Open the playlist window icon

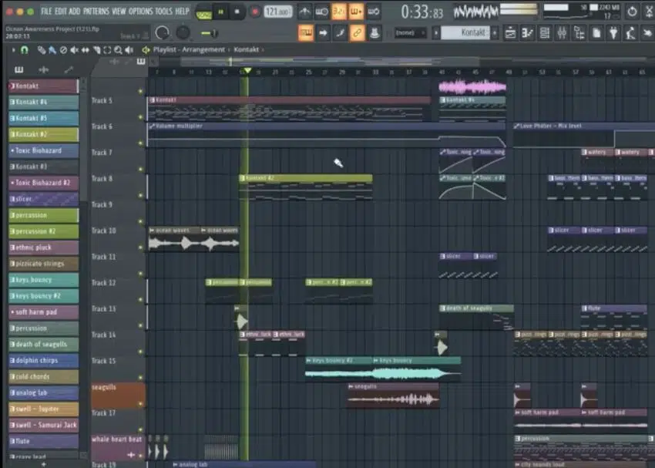tap(510, 32)
